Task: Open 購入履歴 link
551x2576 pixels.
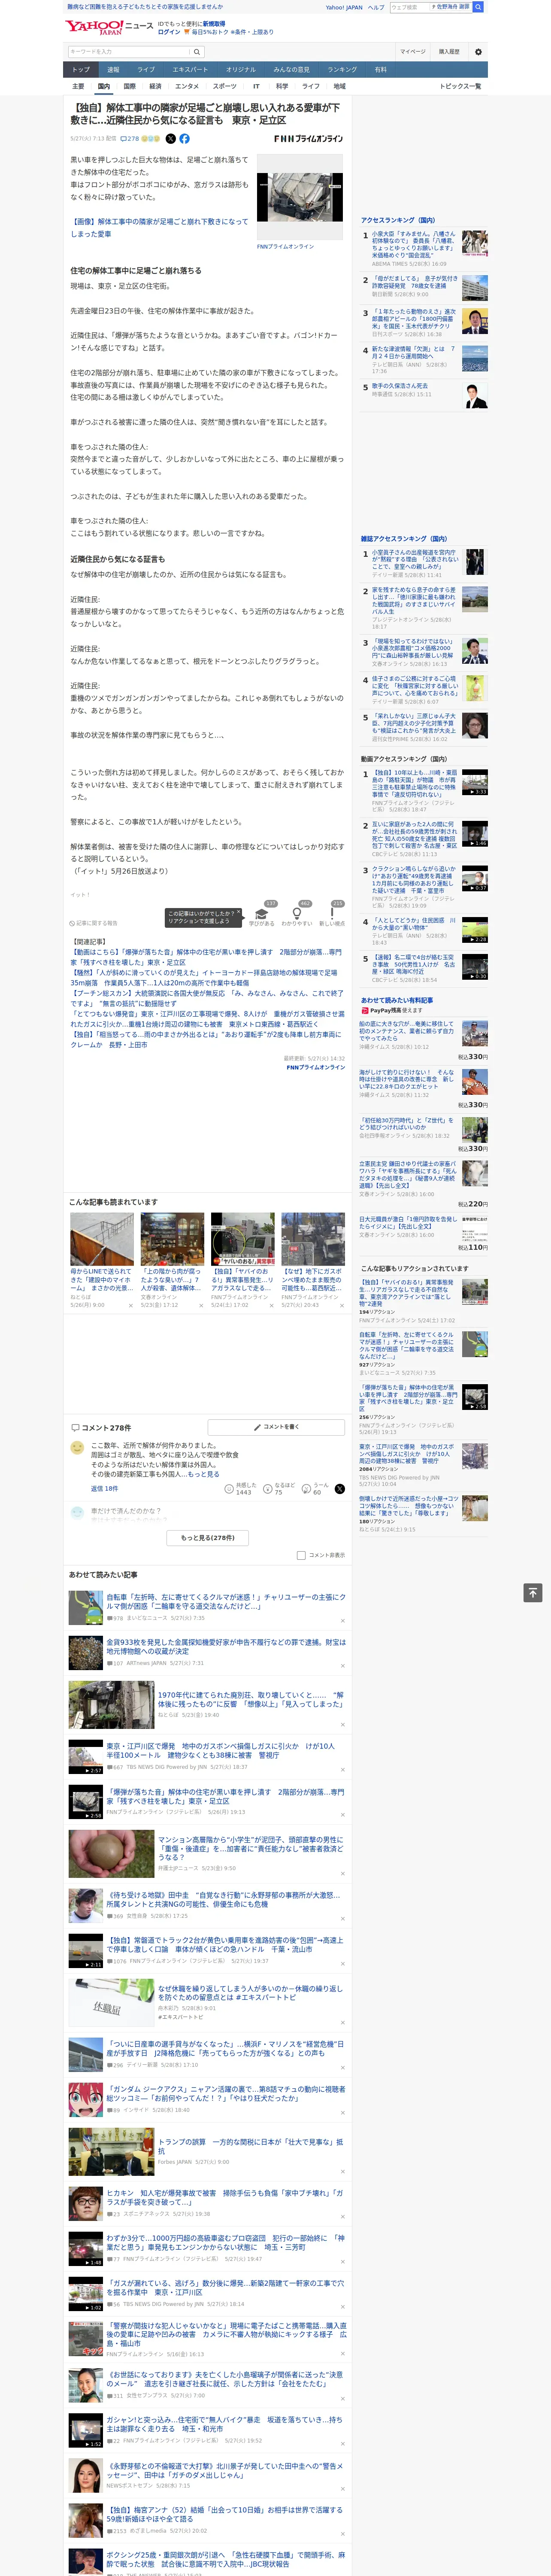Action: pyautogui.click(x=449, y=52)
